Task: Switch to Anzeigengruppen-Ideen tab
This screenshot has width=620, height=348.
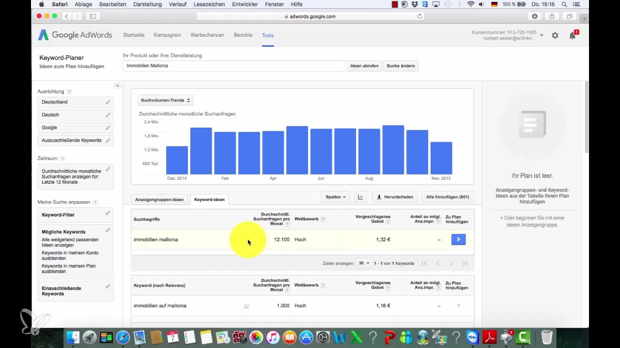Action: click(x=159, y=199)
